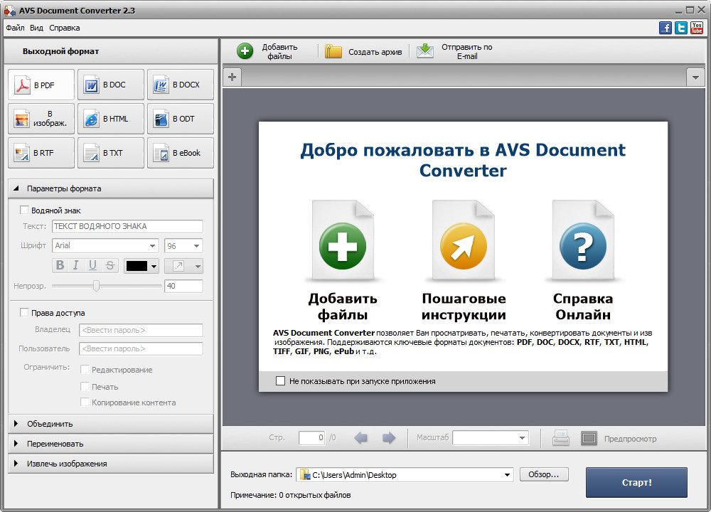Click the Добавить файлы toolbar label
Image resolution: width=711 pixels, height=512 pixels.
tap(279, 51)
